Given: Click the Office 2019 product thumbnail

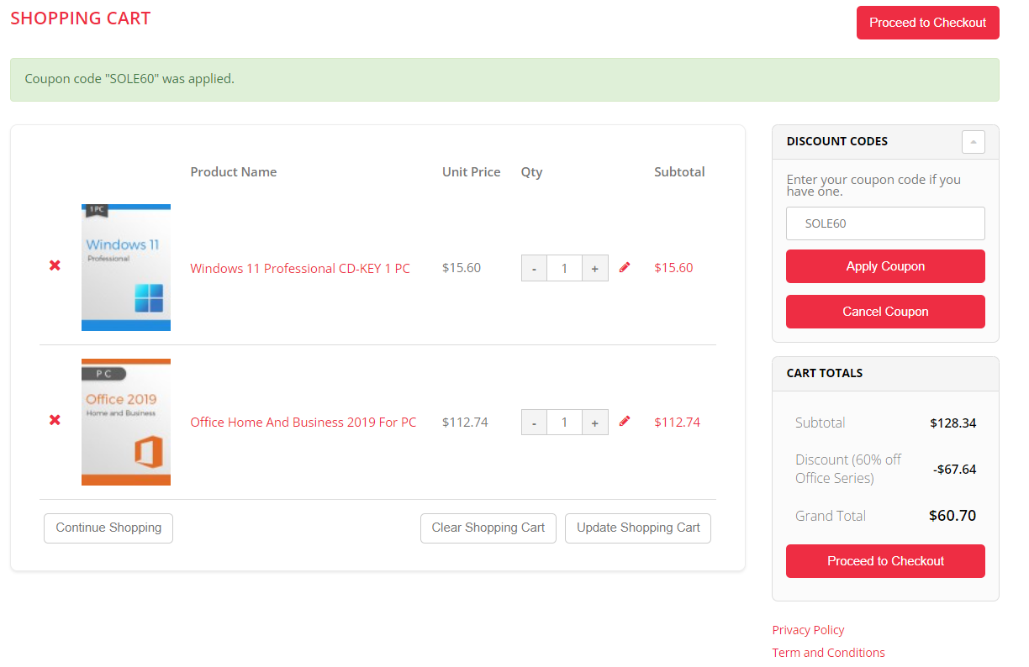Looking at the screenshot, I should (126, 423).
